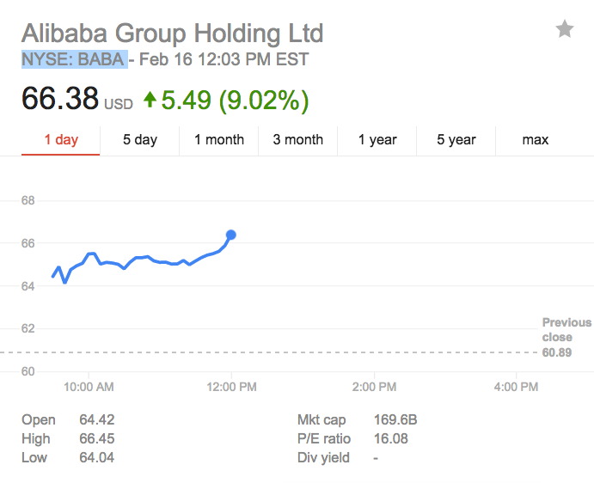Image resolution: width=594 pixels, height=483 pixels.
Task: Show the max time range
Action: pos(536,140)
